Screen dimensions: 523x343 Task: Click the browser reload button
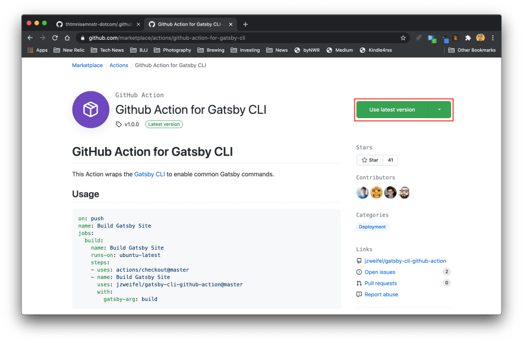click(54, 37)
